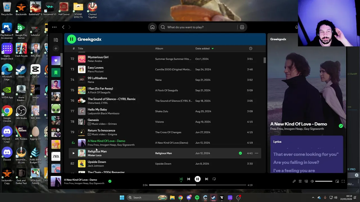The width and height of the screenshot is (360, 202).
Task: Toggle the Date added sort order
Action: [x=202, y=49]
